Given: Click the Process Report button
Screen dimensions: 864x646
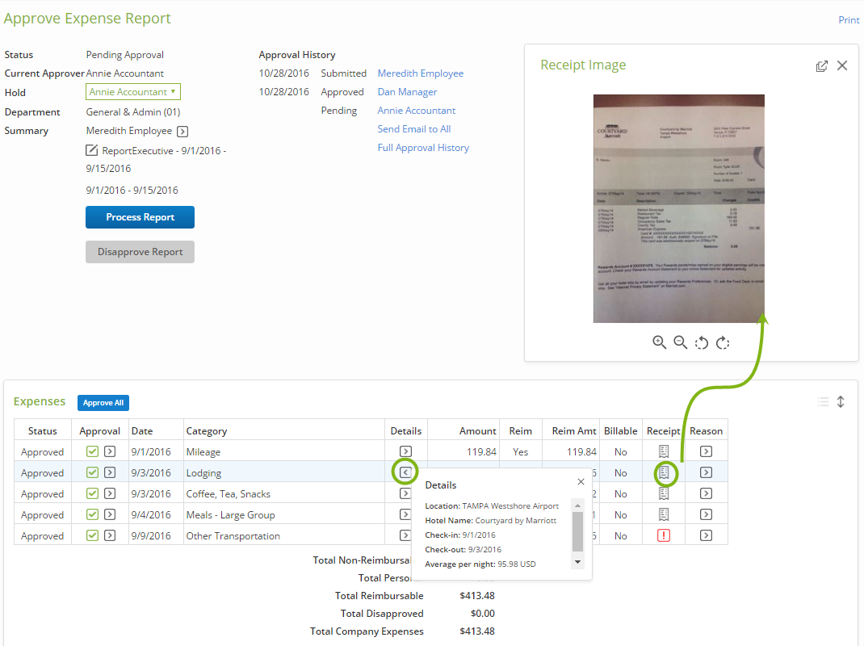Looking at the screenshot, I should (x=140, y=217).
